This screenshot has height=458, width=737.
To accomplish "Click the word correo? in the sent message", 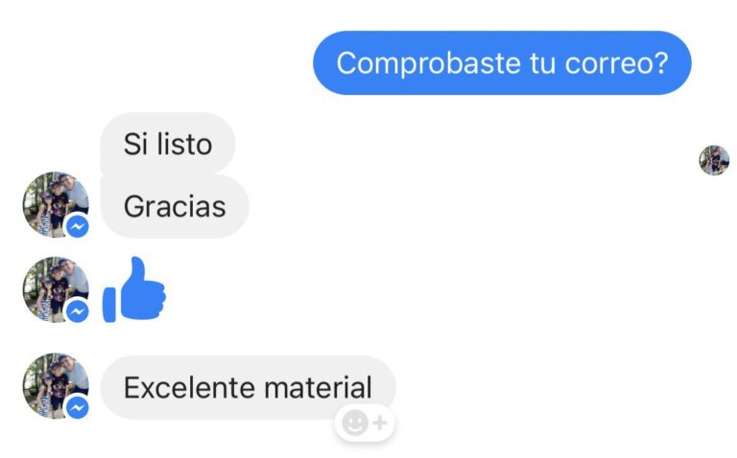I will [616, 63].
